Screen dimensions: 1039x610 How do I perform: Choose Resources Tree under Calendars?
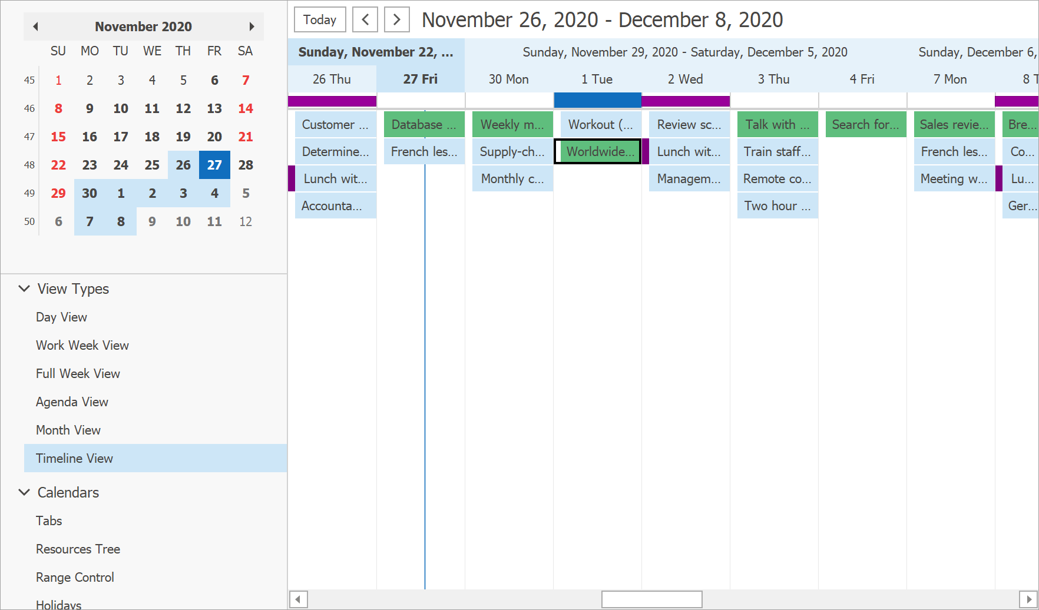[78, 549]
